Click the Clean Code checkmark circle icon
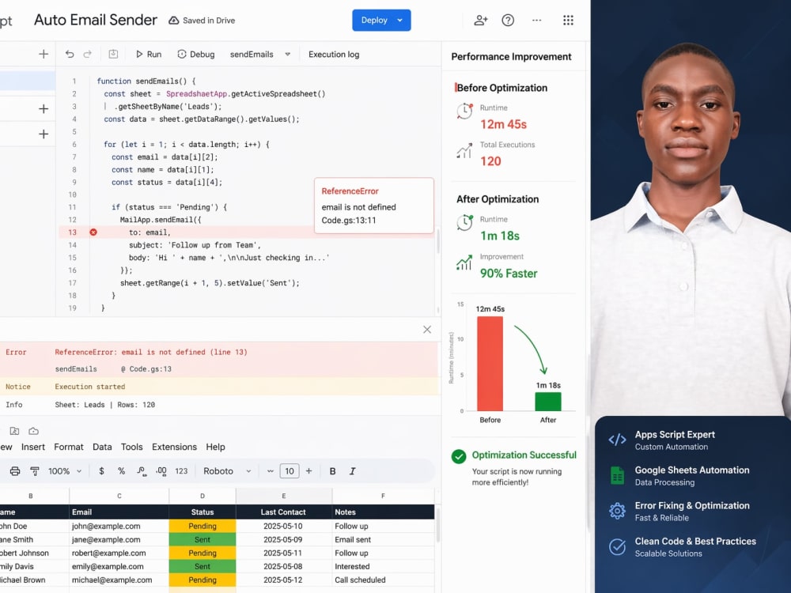 click(617, 546)
